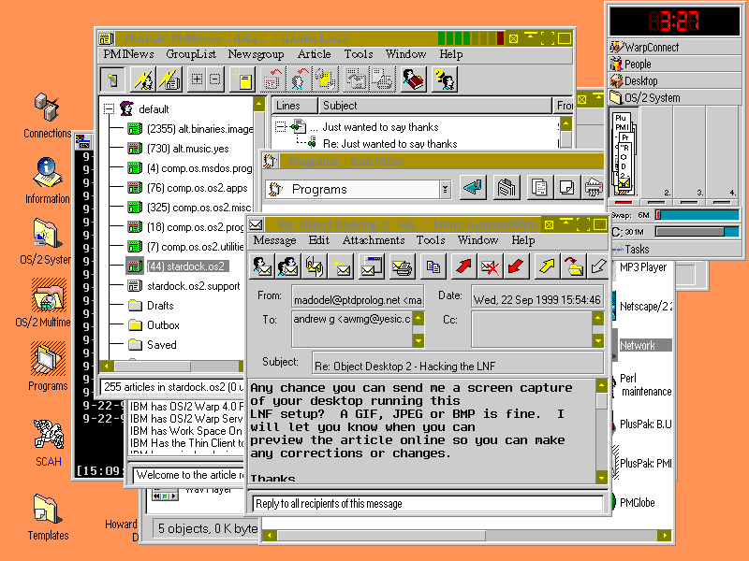Image resolution: width=749 pixels, height=561 pixels.
Task: Click the new article note icon in PMINews
Action: point(242,79)
